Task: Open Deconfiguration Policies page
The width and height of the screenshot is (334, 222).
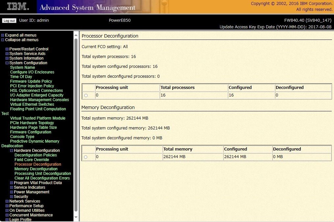Action: click(36, 155)
